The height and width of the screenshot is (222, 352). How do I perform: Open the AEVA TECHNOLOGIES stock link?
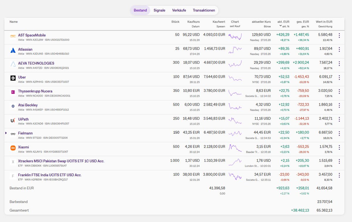pos(36,63)
